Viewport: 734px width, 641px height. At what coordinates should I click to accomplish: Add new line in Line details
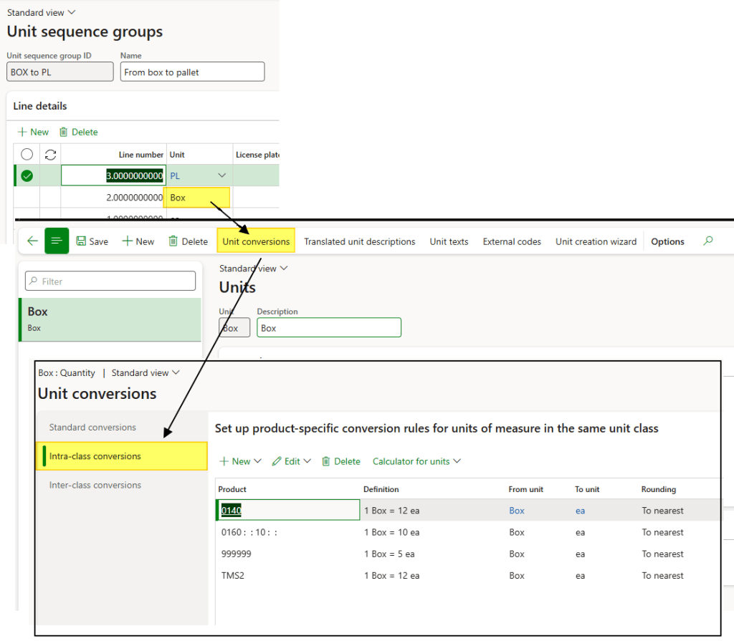[33, 132]
